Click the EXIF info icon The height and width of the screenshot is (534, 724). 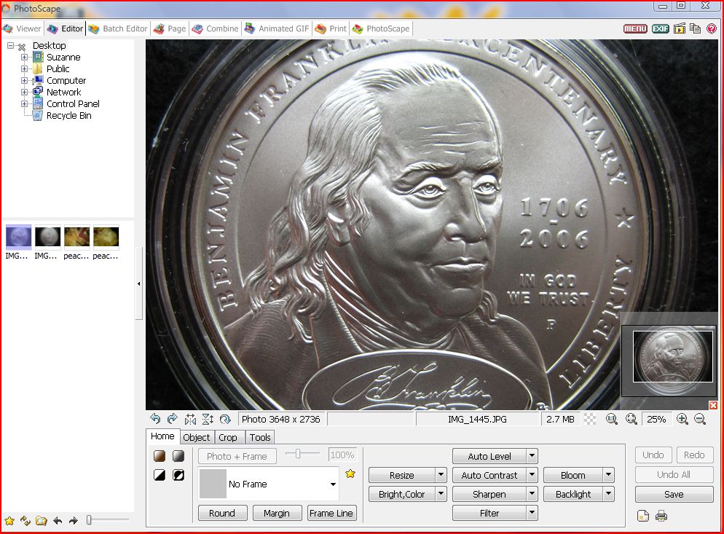660,28
